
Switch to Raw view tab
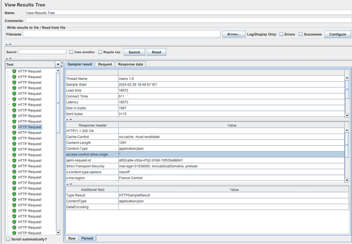(x=71, y=238)
